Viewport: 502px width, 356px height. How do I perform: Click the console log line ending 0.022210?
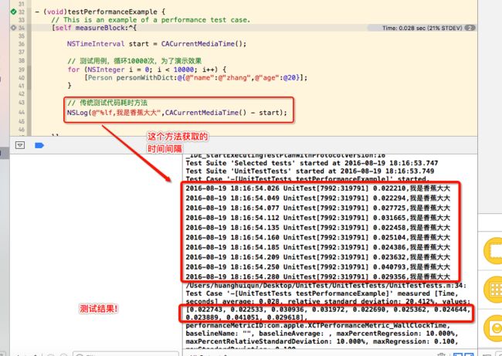coord(318,188)
